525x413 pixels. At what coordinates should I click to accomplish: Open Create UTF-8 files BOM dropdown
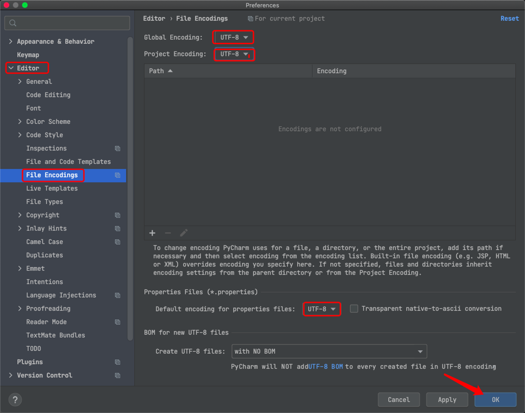pyautogui.click(x=329, y=351)
